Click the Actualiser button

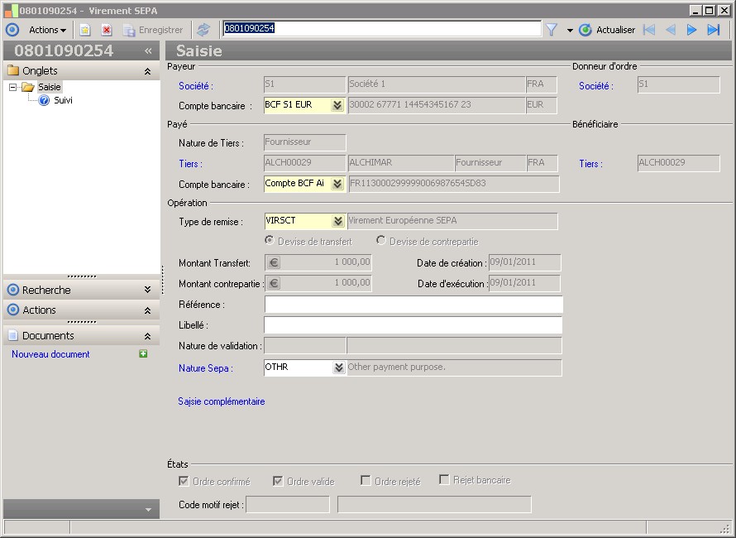tap(607, 30)
